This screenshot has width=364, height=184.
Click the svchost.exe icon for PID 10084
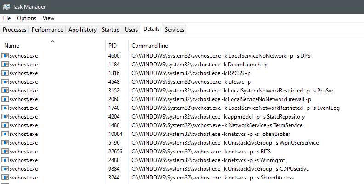[x=5, y=134]
